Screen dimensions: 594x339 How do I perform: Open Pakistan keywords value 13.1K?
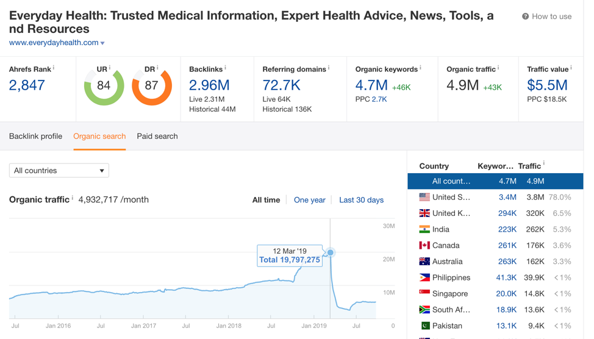[507, 326]
